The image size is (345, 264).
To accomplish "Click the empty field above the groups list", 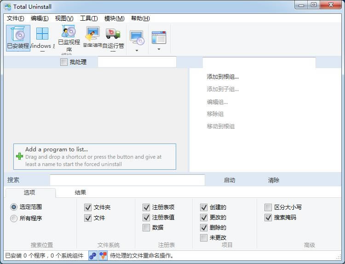I will pos(259,63).
